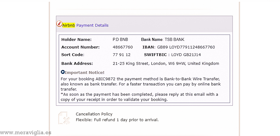280x136 pixels.
Task: Click the Payment Details heading
Action: point(92,25)
